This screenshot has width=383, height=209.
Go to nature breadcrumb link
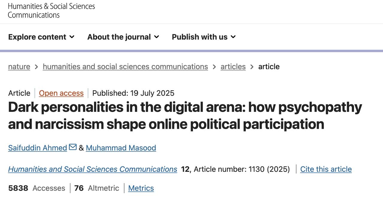19,66
